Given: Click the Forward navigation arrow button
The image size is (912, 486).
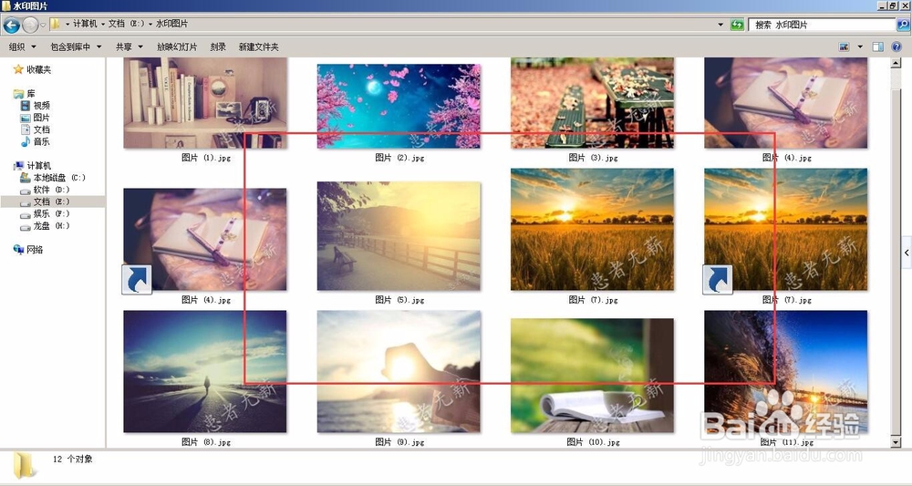Looking at the screenshot, I should pos(30,25).
